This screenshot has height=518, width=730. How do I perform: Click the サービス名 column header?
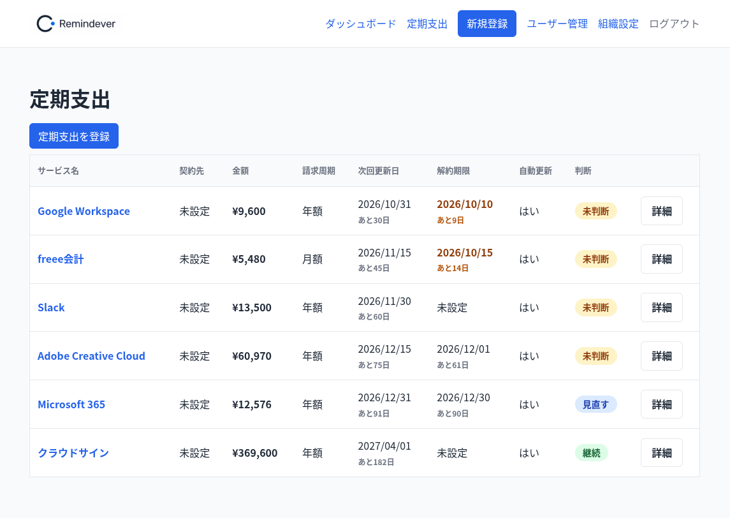point(58,171)
